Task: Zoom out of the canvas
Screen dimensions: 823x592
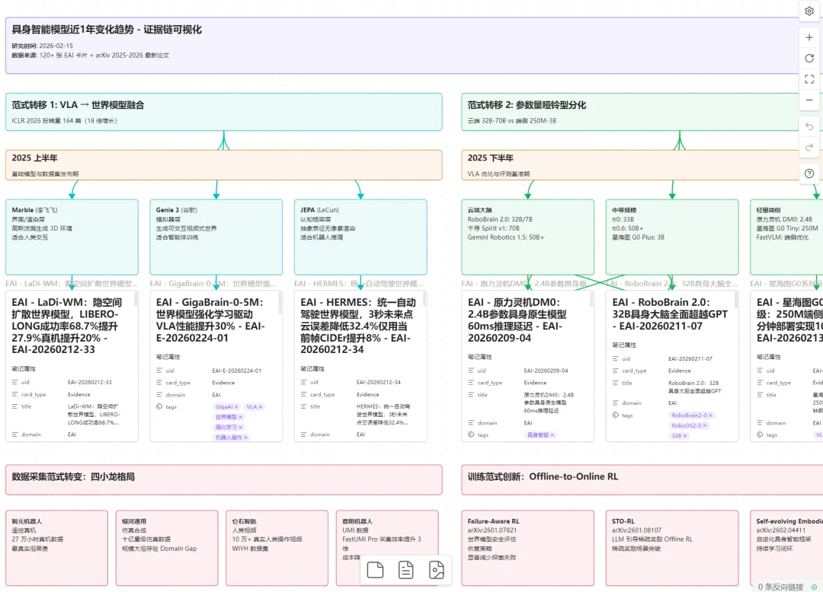Action: 809,100
